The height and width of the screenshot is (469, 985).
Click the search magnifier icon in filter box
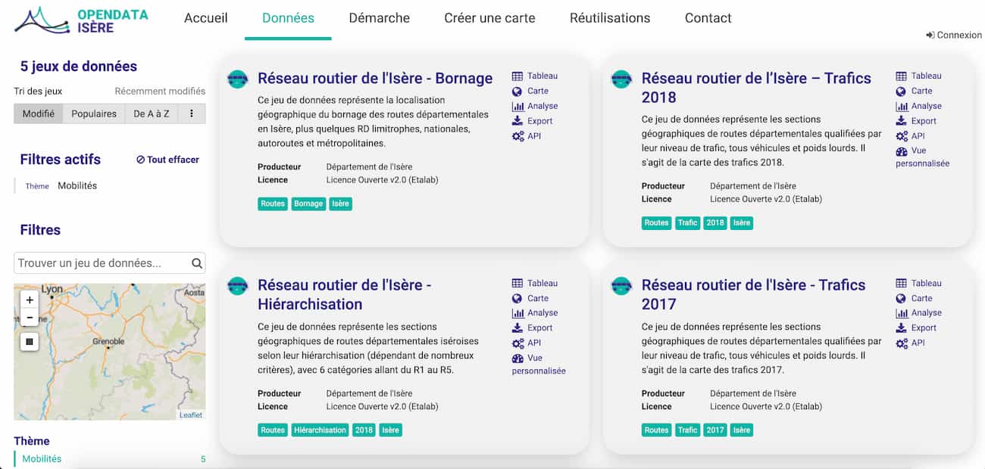coord(197,263)
